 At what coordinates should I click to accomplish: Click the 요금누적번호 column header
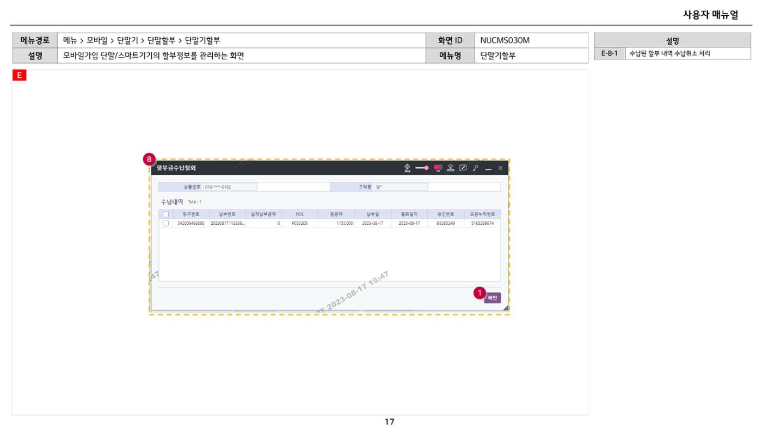[x=482, y=214]
